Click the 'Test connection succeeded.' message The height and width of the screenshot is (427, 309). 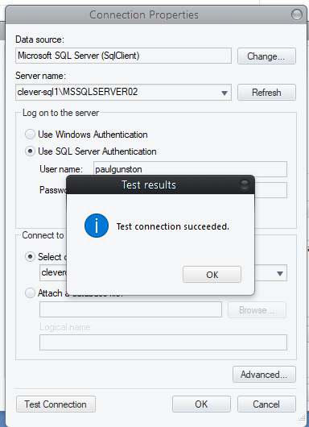click(x=173, y=226)
